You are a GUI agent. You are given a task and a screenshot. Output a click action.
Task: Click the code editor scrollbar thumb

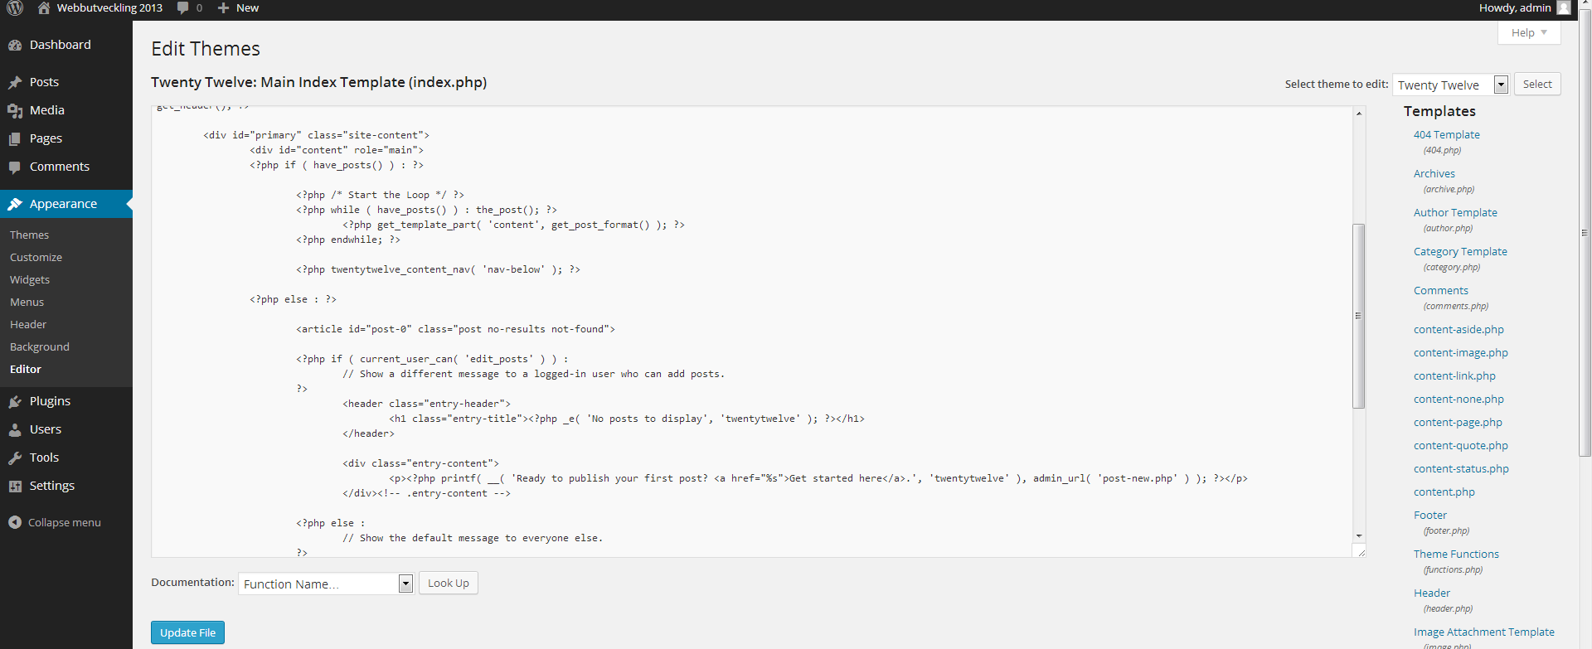(1358, 316)
